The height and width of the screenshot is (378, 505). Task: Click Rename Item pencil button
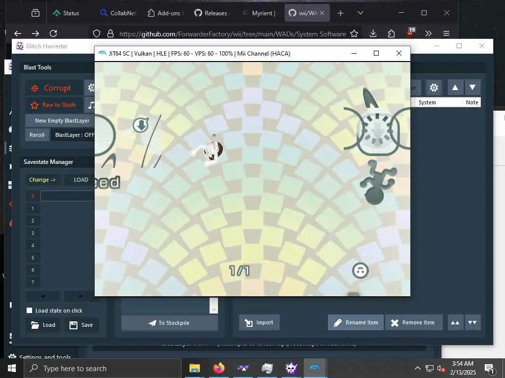[356, 322]
